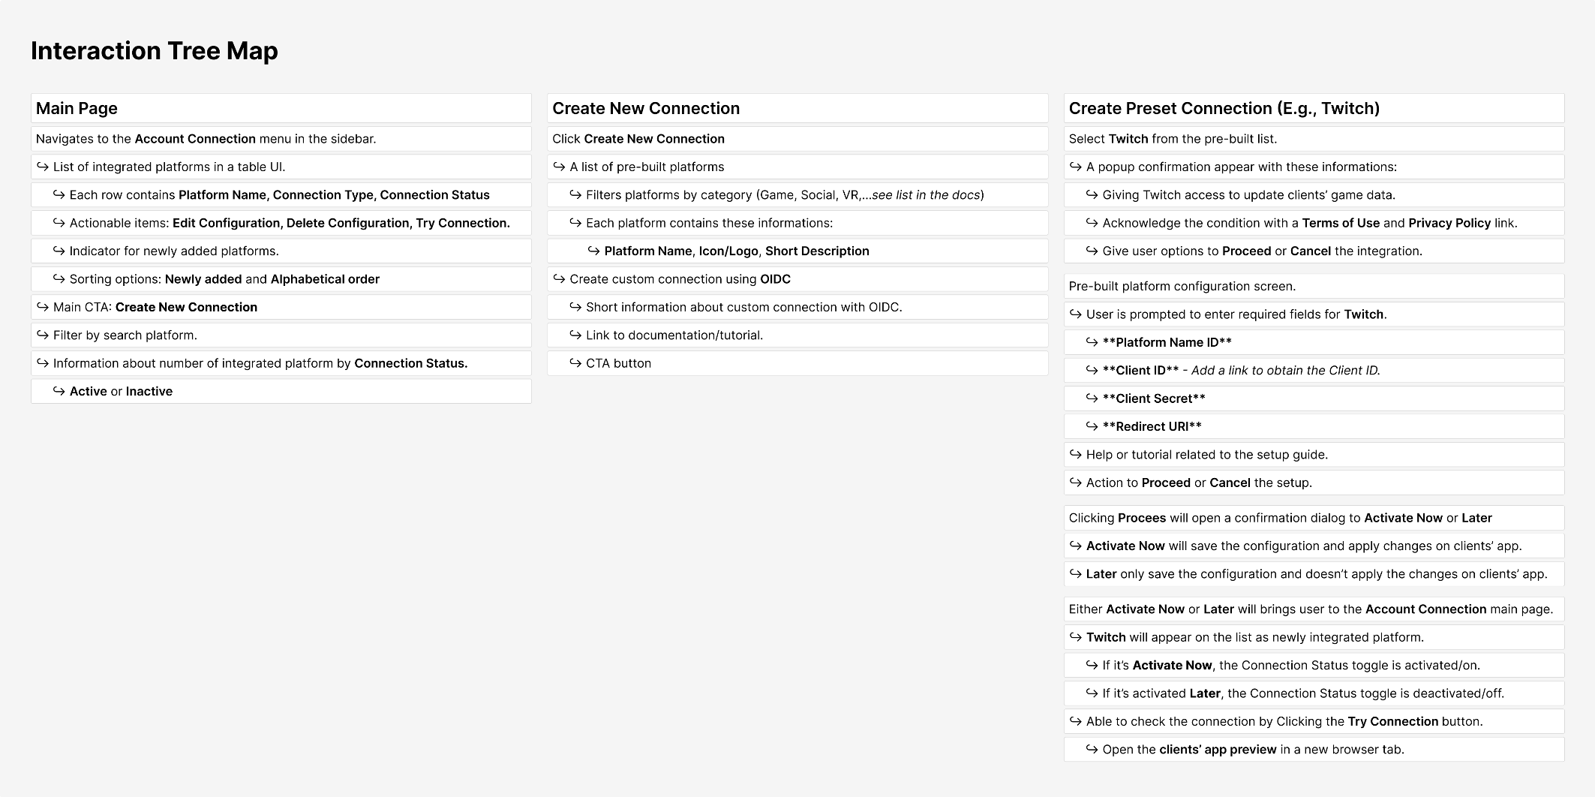This screenshot has width=1595, height=797.
Task: Click the arrow icon before 'Twitch will appear on the list'
Action: 1076,637
